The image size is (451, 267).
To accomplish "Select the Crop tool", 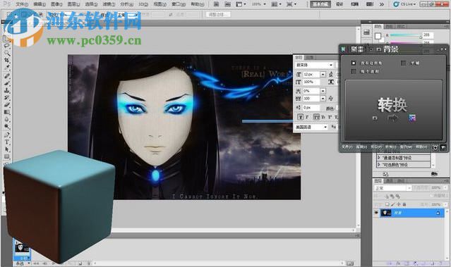I will click(x=6, y=61).
